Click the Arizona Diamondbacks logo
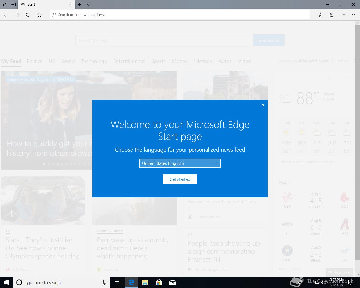 345,224
